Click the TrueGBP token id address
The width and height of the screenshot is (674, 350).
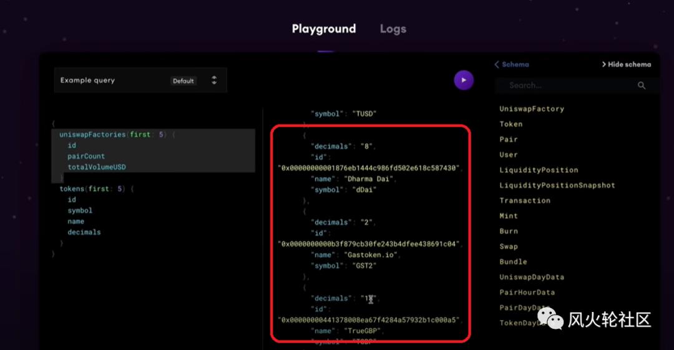tap(370, 320)
